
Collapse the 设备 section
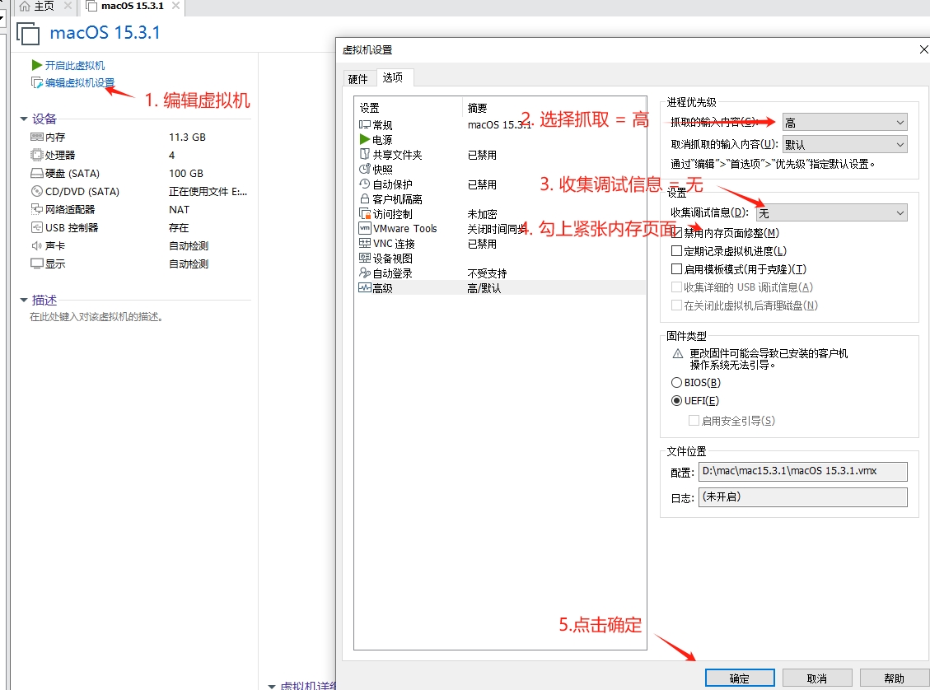coord(24,119)
